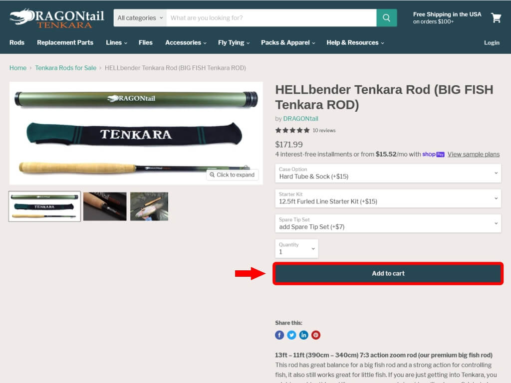Open the All categories dropdown
Viewport: 511px width, 383px height.
click(140, 18)
